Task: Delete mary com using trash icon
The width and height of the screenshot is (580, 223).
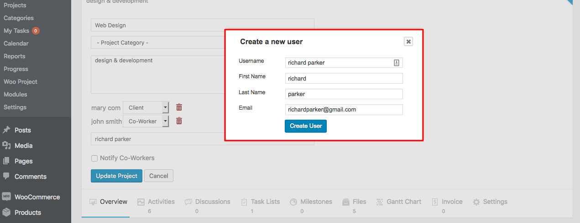Action: point(179,107)
